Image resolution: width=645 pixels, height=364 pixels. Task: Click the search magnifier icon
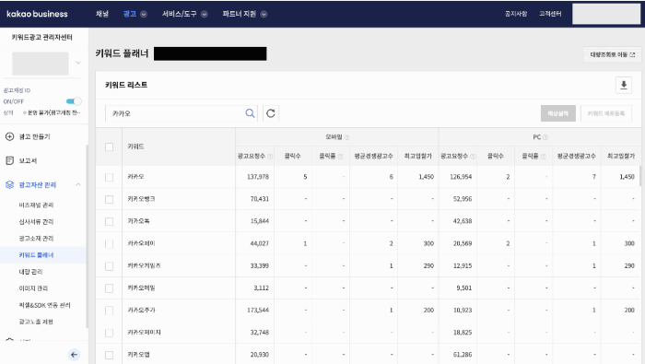click(x=250, y=113)
